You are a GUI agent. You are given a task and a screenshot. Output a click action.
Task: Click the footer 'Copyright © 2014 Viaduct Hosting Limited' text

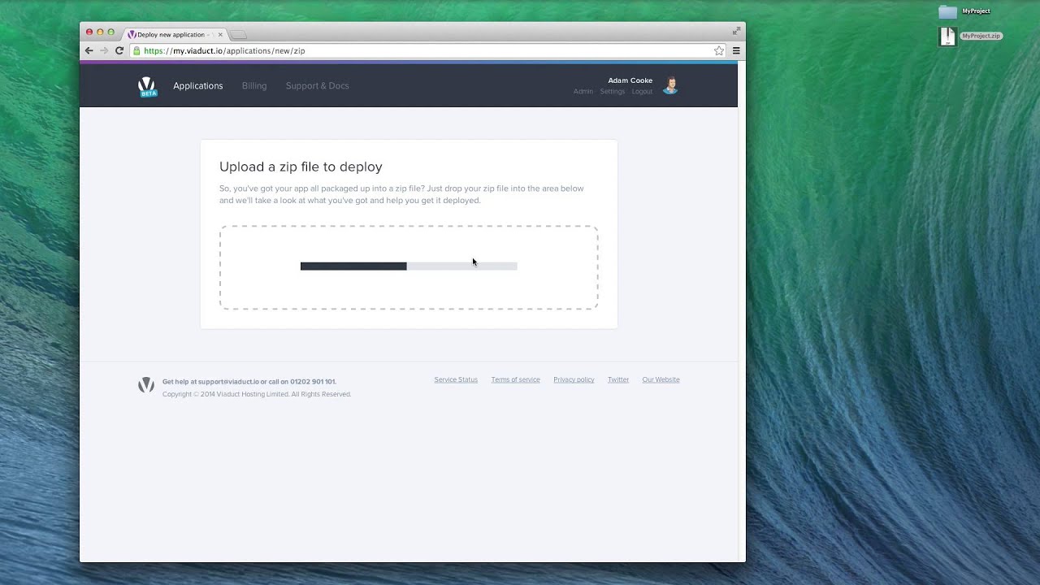(x=257, y=394)
